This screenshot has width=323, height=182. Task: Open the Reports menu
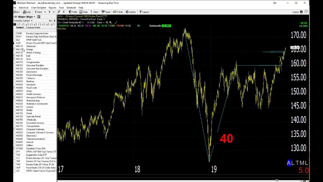(52, 8)
